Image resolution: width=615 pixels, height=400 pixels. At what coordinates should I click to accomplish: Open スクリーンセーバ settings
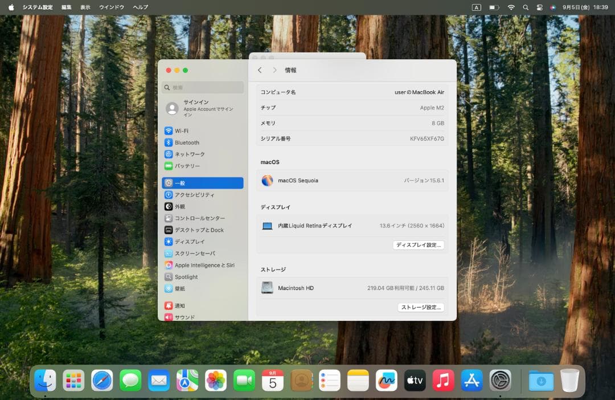[196, 253]
